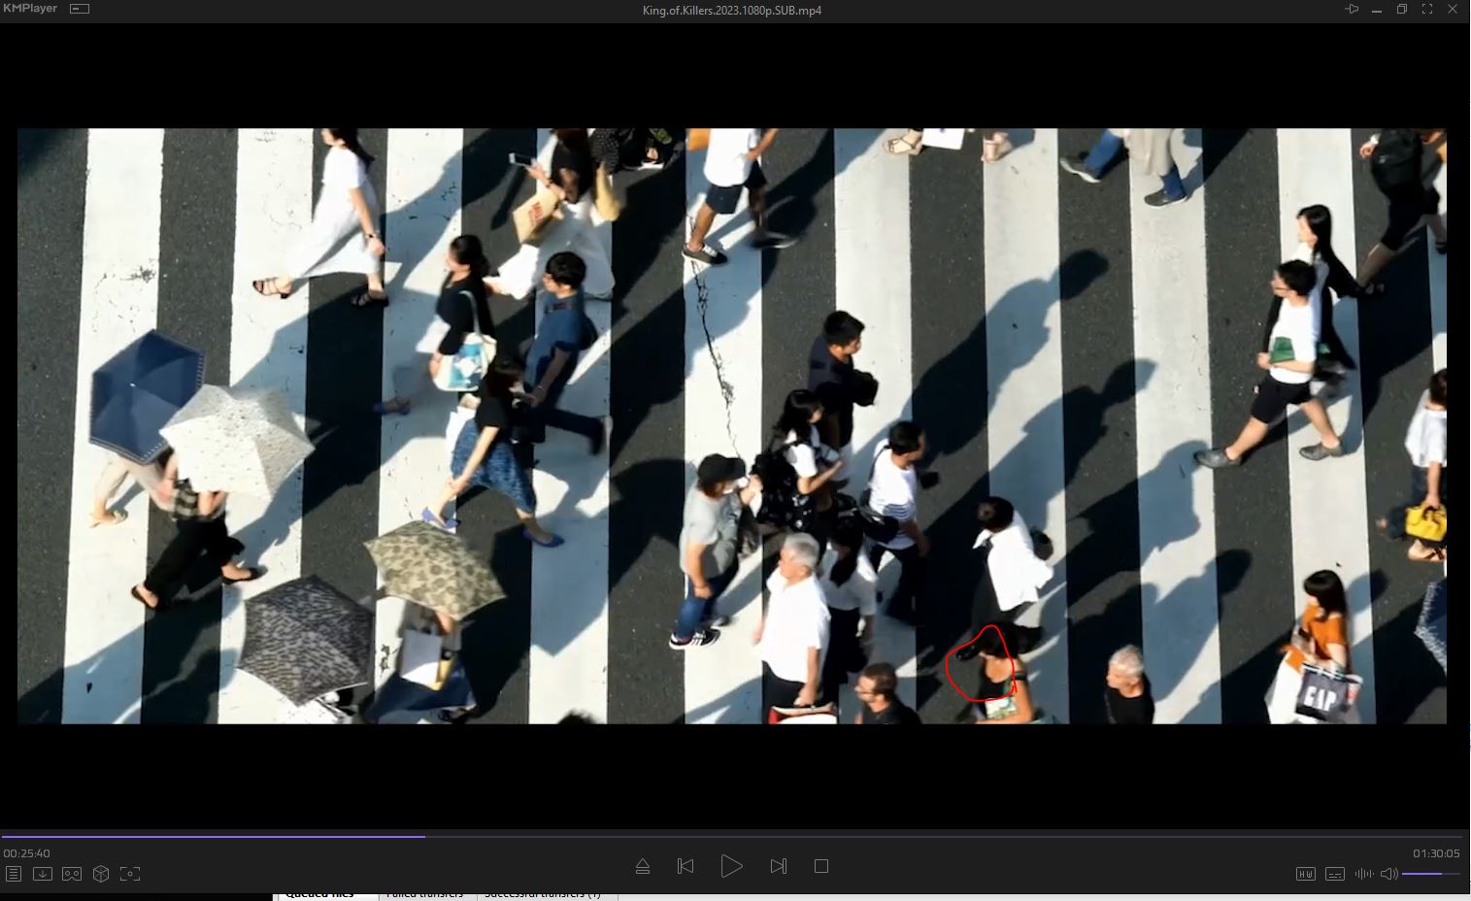
Task: Enter fullscreen via title bar icon
Action: 1427,10
